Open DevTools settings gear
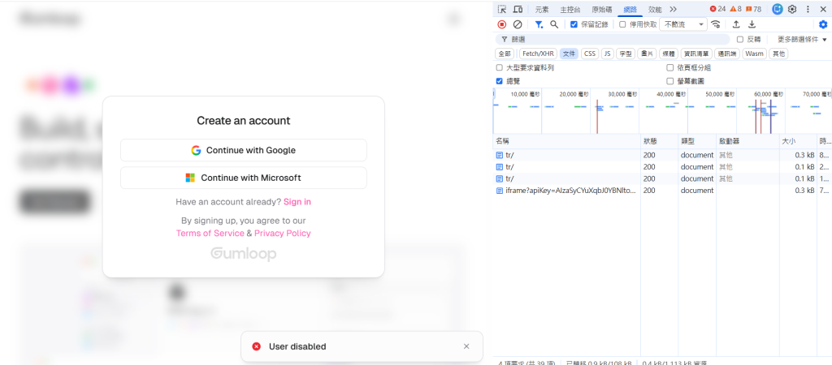This screenshot has width=832, height=365. point(792,9)
